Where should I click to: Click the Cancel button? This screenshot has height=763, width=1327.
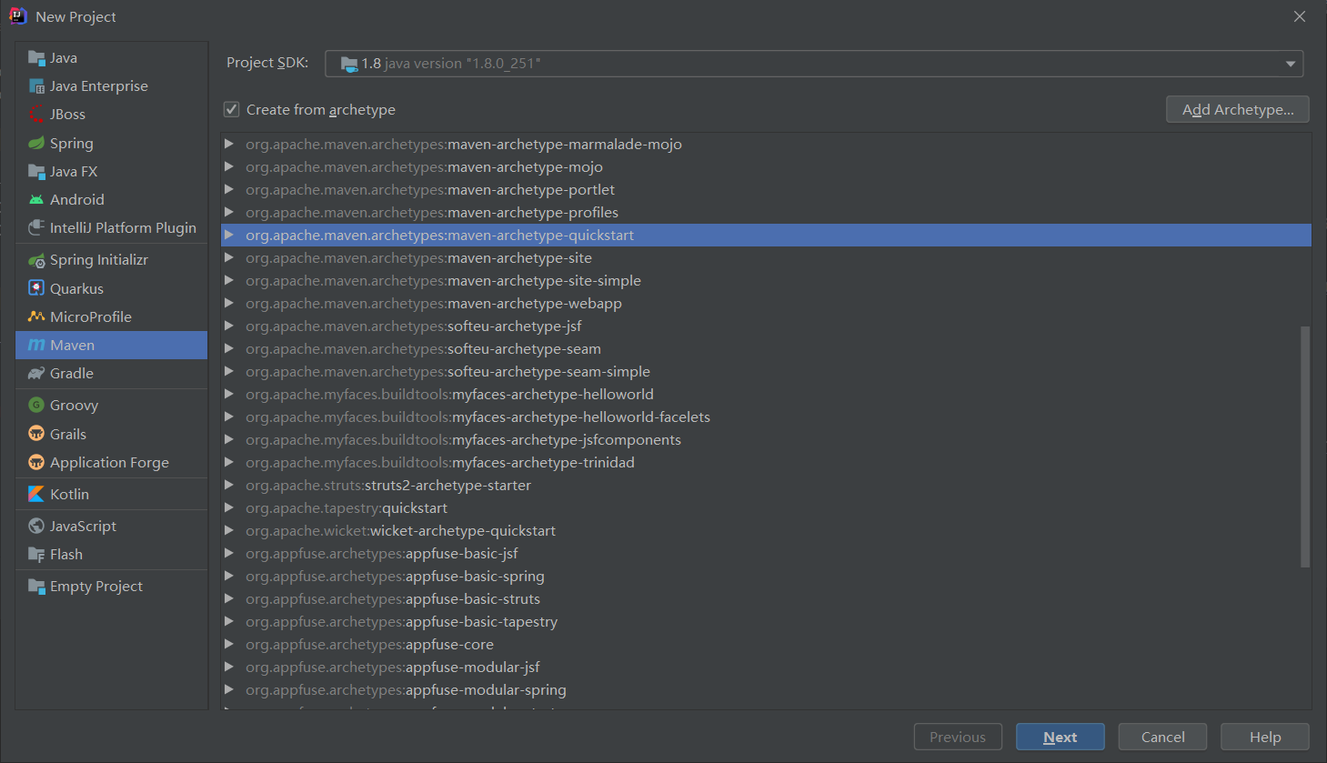tap(1162, 737)
